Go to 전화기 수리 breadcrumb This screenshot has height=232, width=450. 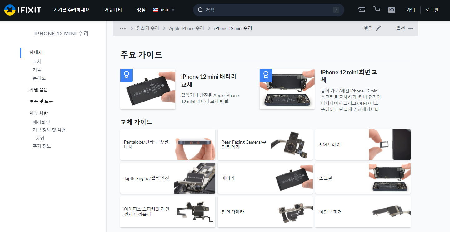[148, 28]
